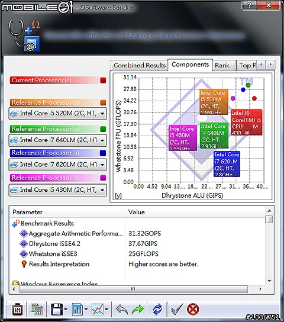
Task: Click the green data point on chart
Action: pyautogui.click(x=248, y=85)
